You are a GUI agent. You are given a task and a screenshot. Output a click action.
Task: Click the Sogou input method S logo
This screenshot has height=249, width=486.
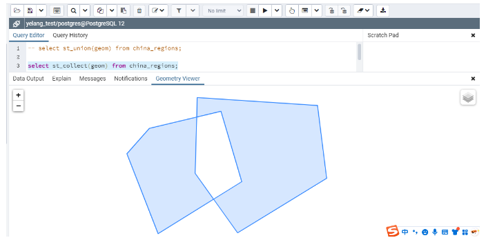click(392, 231)
